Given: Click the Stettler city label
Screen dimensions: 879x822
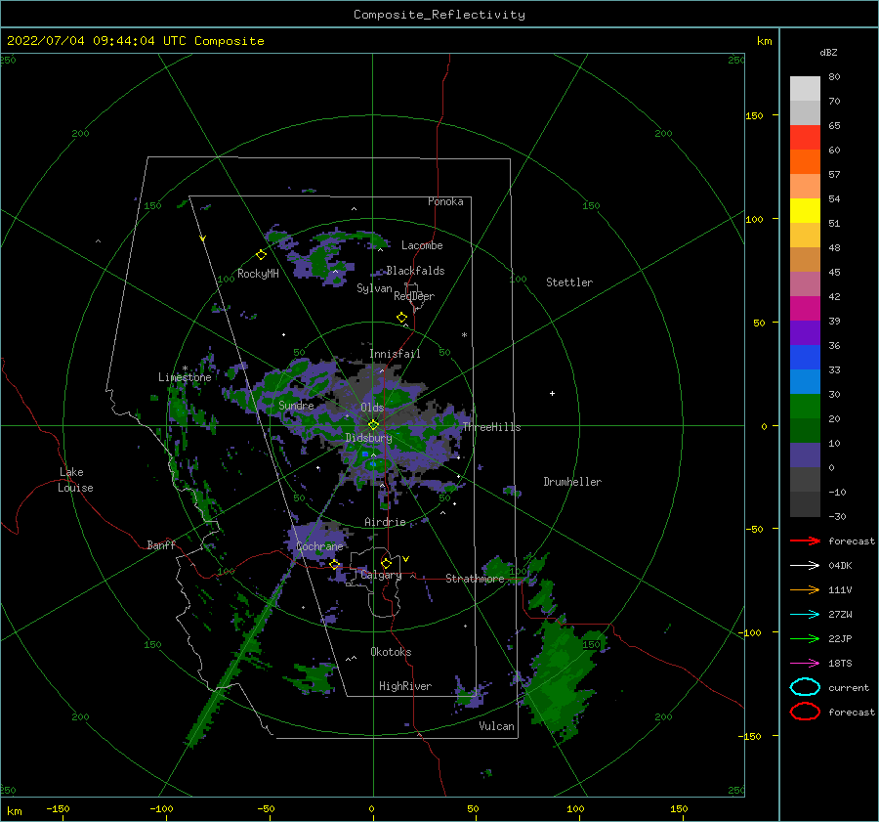Looking at the screenshot, I should [x=569, y=282].
